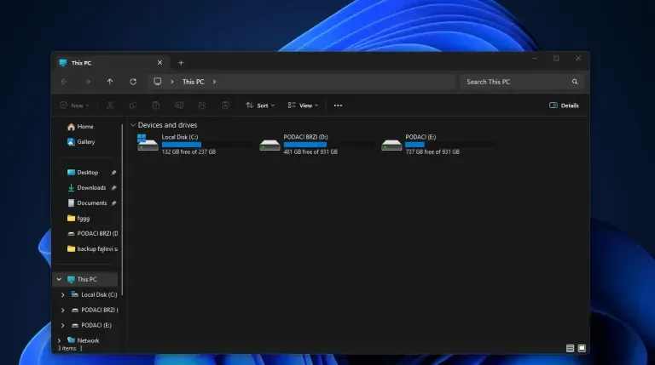Click '737 GB free of 931 GB' text
The image size is (655, 365).
click(432, 152)
